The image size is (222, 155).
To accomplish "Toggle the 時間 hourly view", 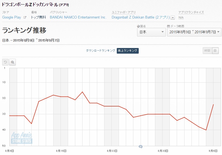I will coord(208,51).
